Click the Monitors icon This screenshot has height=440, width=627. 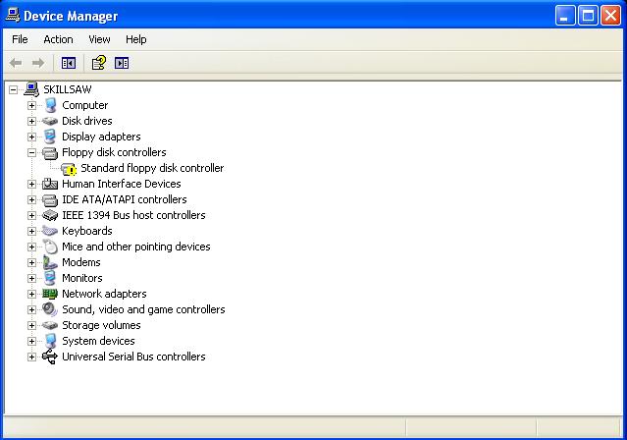point(50,278)
